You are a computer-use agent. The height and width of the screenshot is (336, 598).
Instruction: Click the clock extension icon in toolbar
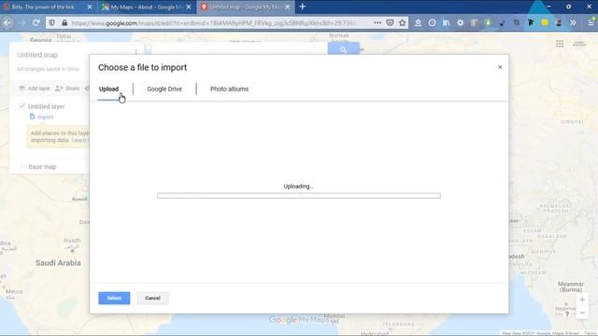pyautogui.click(x=432, y=22)
